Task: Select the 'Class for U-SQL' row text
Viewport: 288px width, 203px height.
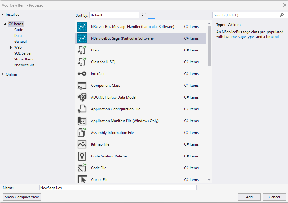Action: click(104, 62)
